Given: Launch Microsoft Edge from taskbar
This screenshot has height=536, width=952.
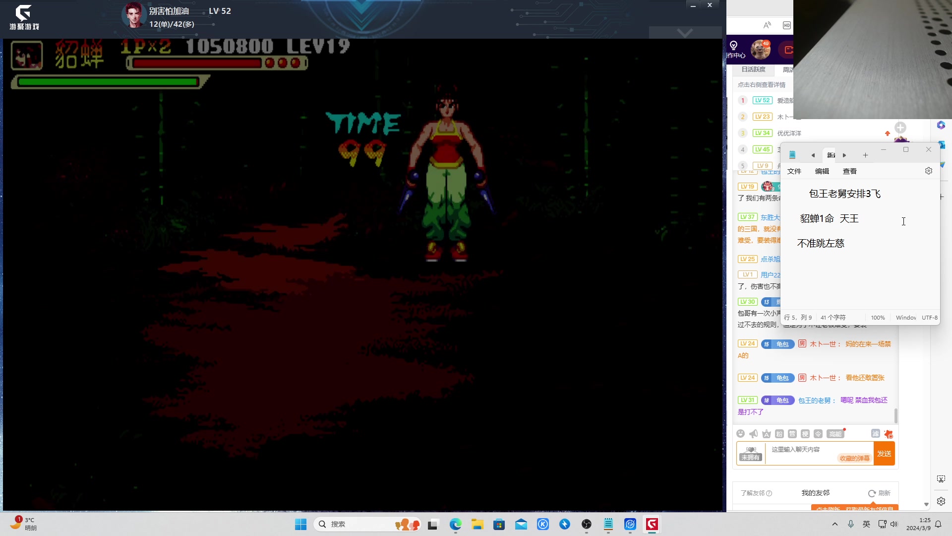Looking at the screenshot, I should 455,524.
